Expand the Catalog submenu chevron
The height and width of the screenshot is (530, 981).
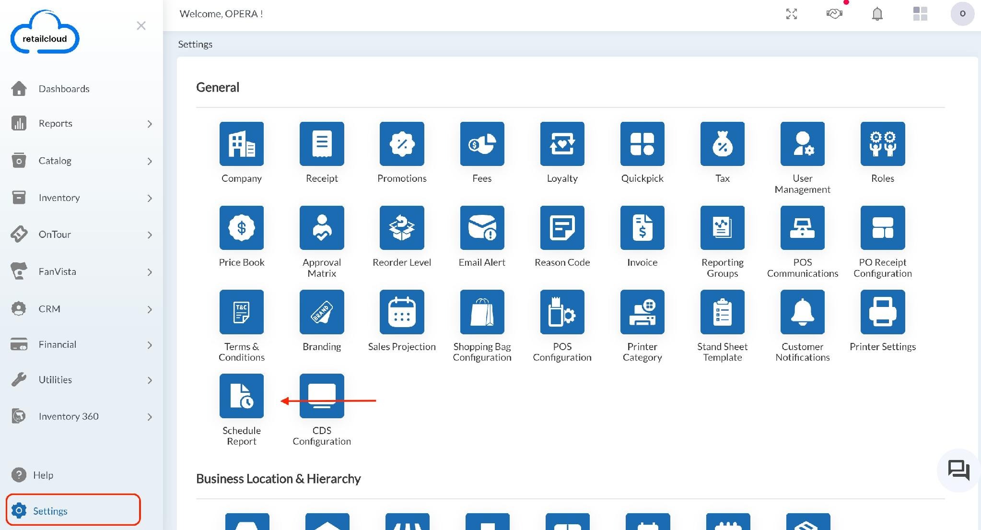150,161
